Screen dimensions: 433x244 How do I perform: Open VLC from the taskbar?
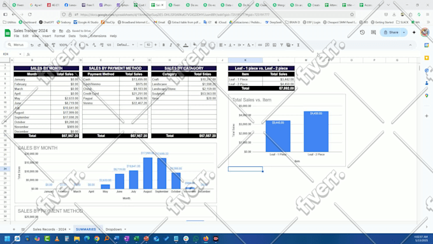[57, 239]
